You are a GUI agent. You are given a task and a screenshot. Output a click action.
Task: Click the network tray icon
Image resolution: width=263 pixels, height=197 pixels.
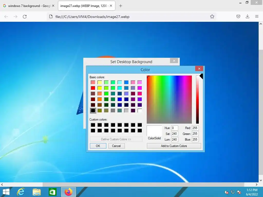[233, 192]
